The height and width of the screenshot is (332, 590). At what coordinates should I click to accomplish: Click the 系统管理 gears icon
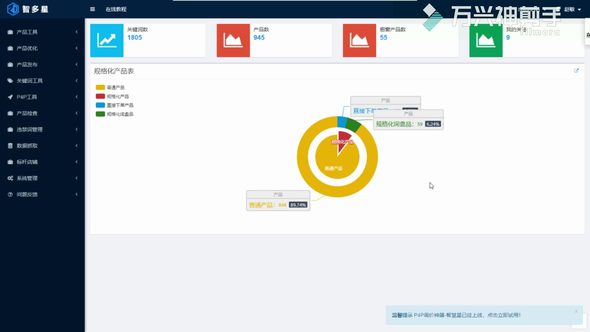[10, 178]
